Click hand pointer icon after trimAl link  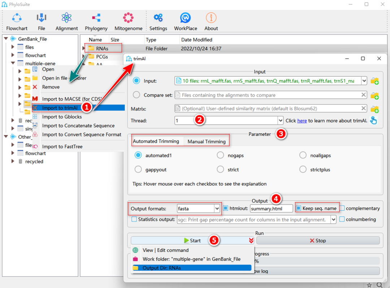(373, 120)
